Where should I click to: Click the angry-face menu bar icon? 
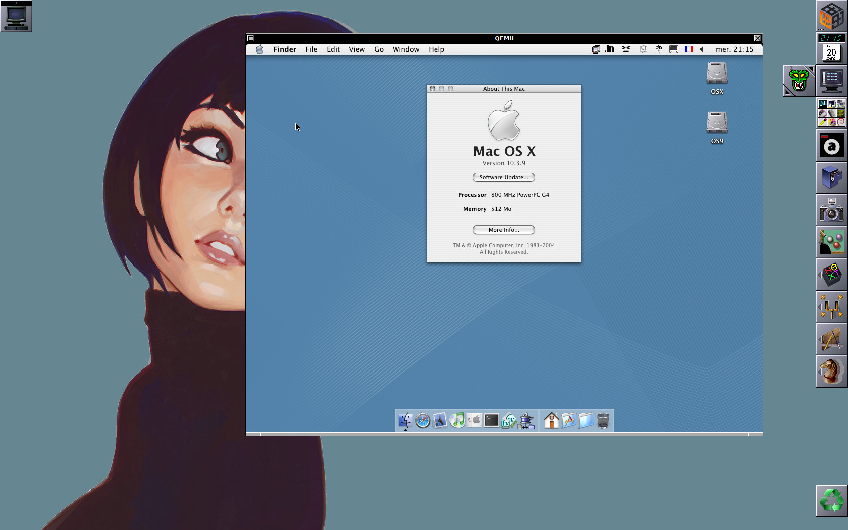626,49
